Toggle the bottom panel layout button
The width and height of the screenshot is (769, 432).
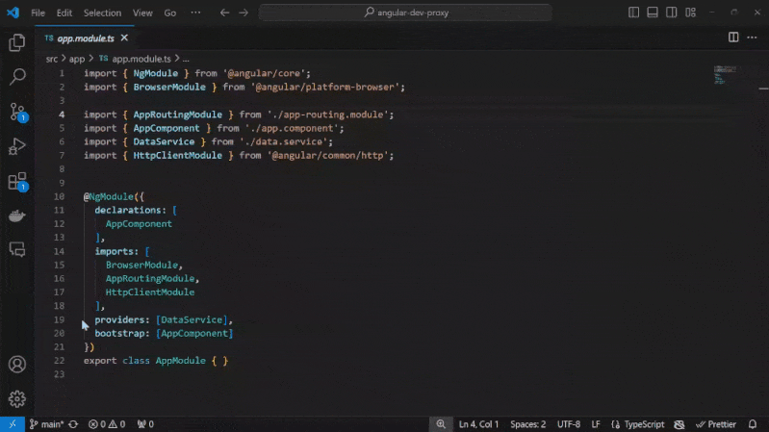click(653, 13)
